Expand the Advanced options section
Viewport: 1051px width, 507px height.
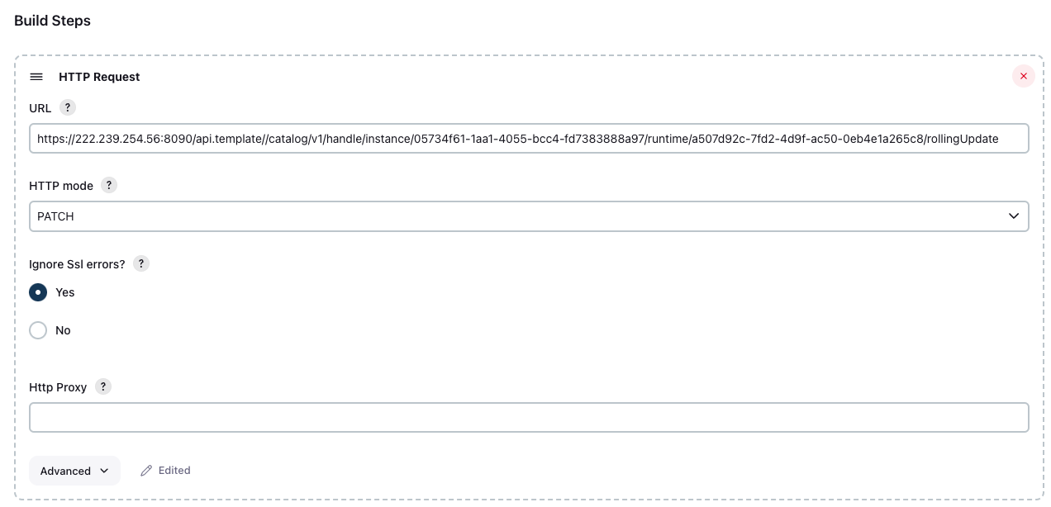click(74, 471)
